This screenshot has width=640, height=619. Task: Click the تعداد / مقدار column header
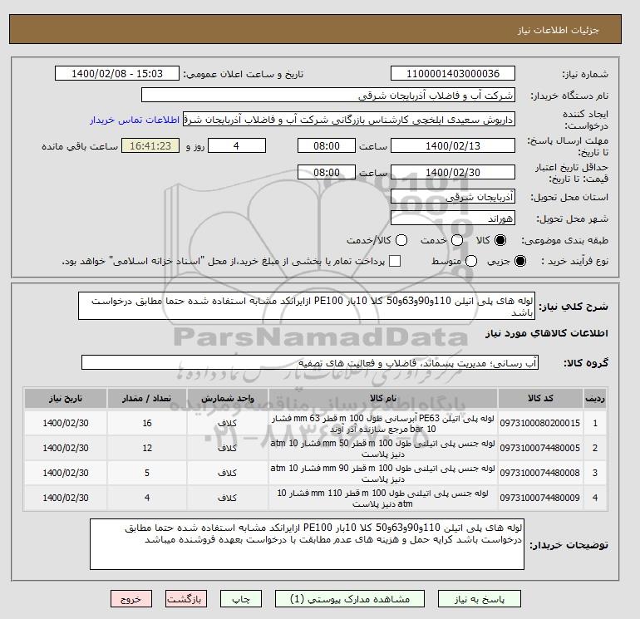[x=147, y=398]
